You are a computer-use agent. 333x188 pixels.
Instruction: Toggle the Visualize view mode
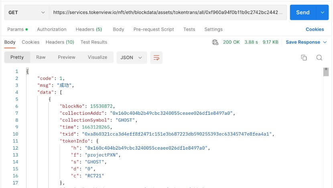[97, 57]
